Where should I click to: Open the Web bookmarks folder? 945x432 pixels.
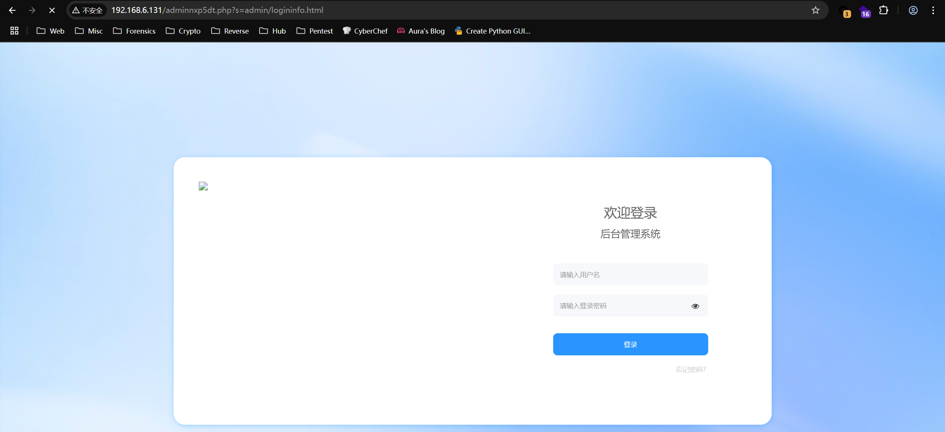coord(51,31)
